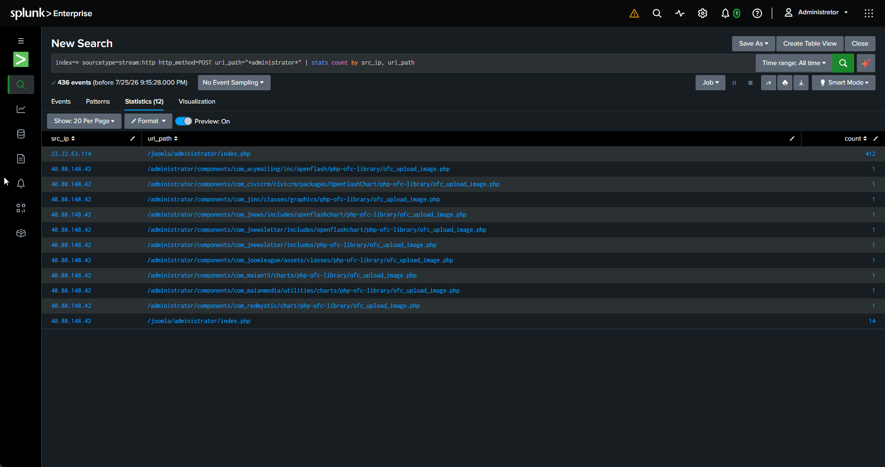
Task: Run search with green magnifier button
Action: pos(843,63)
